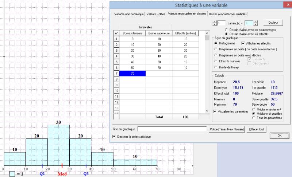
Task: Open the Police (Times New Roman) font chooser
Action: click(226, 129)
